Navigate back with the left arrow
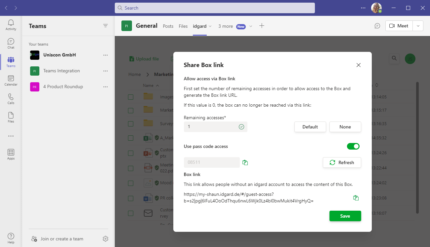 point(6,8)
